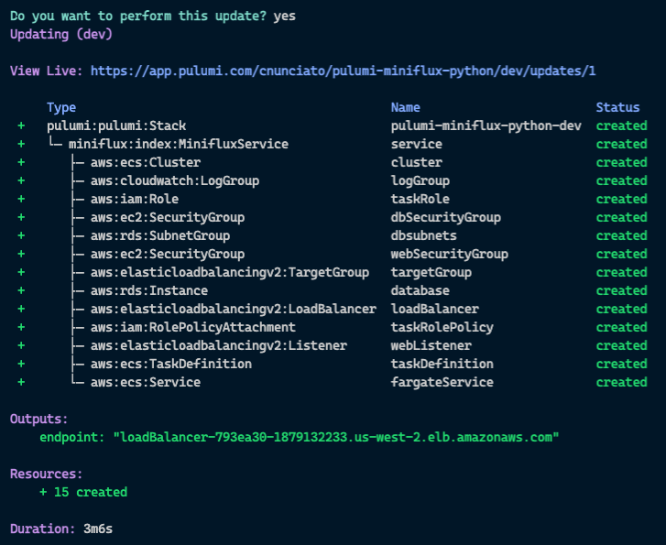Click the Type column header

pos(61,107)
